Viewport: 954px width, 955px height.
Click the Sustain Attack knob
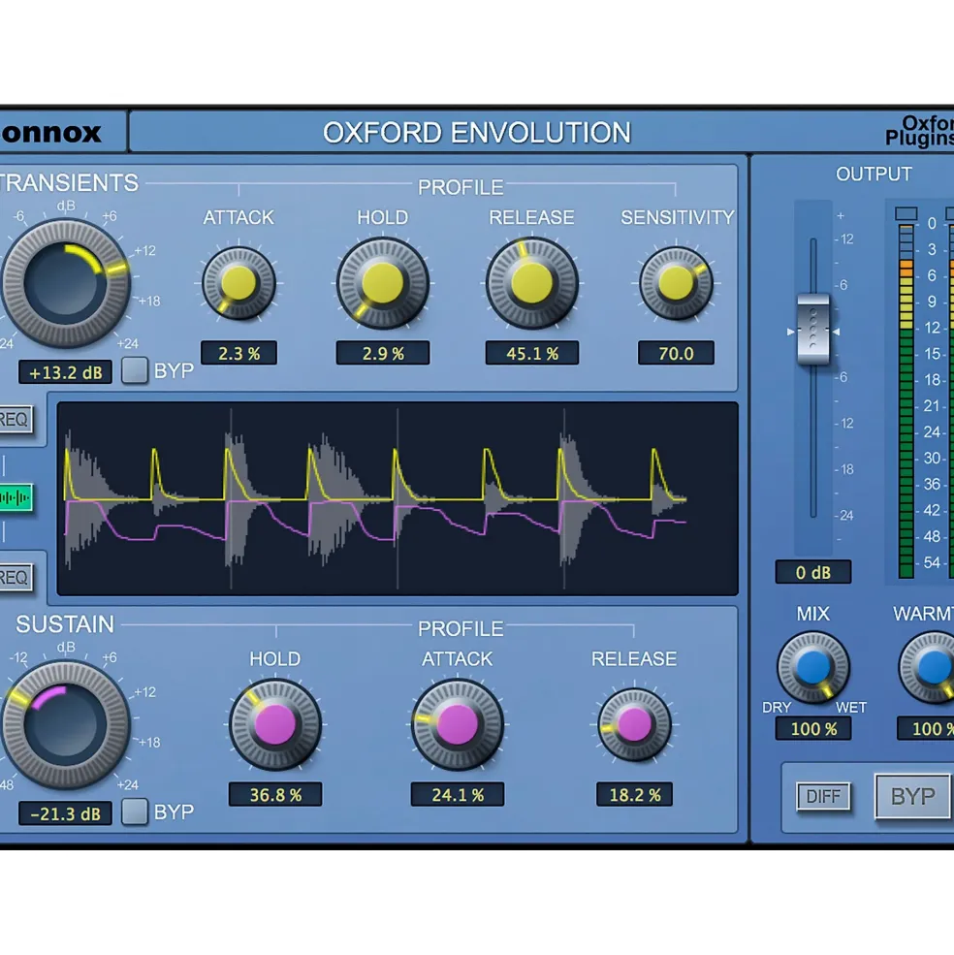click(x=457, y=725)
